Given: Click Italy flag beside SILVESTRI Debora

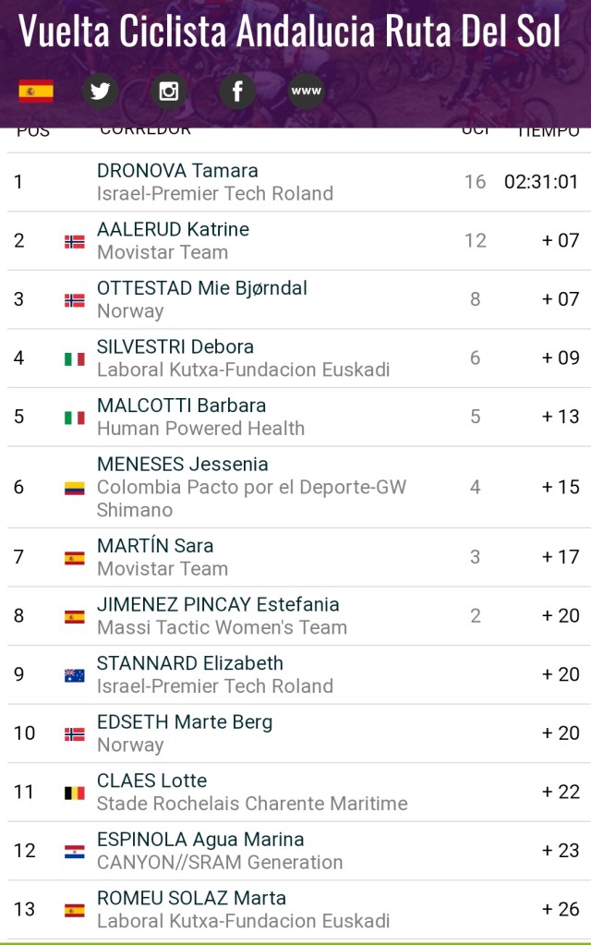Looking at the screenshot, I should 74,358.
